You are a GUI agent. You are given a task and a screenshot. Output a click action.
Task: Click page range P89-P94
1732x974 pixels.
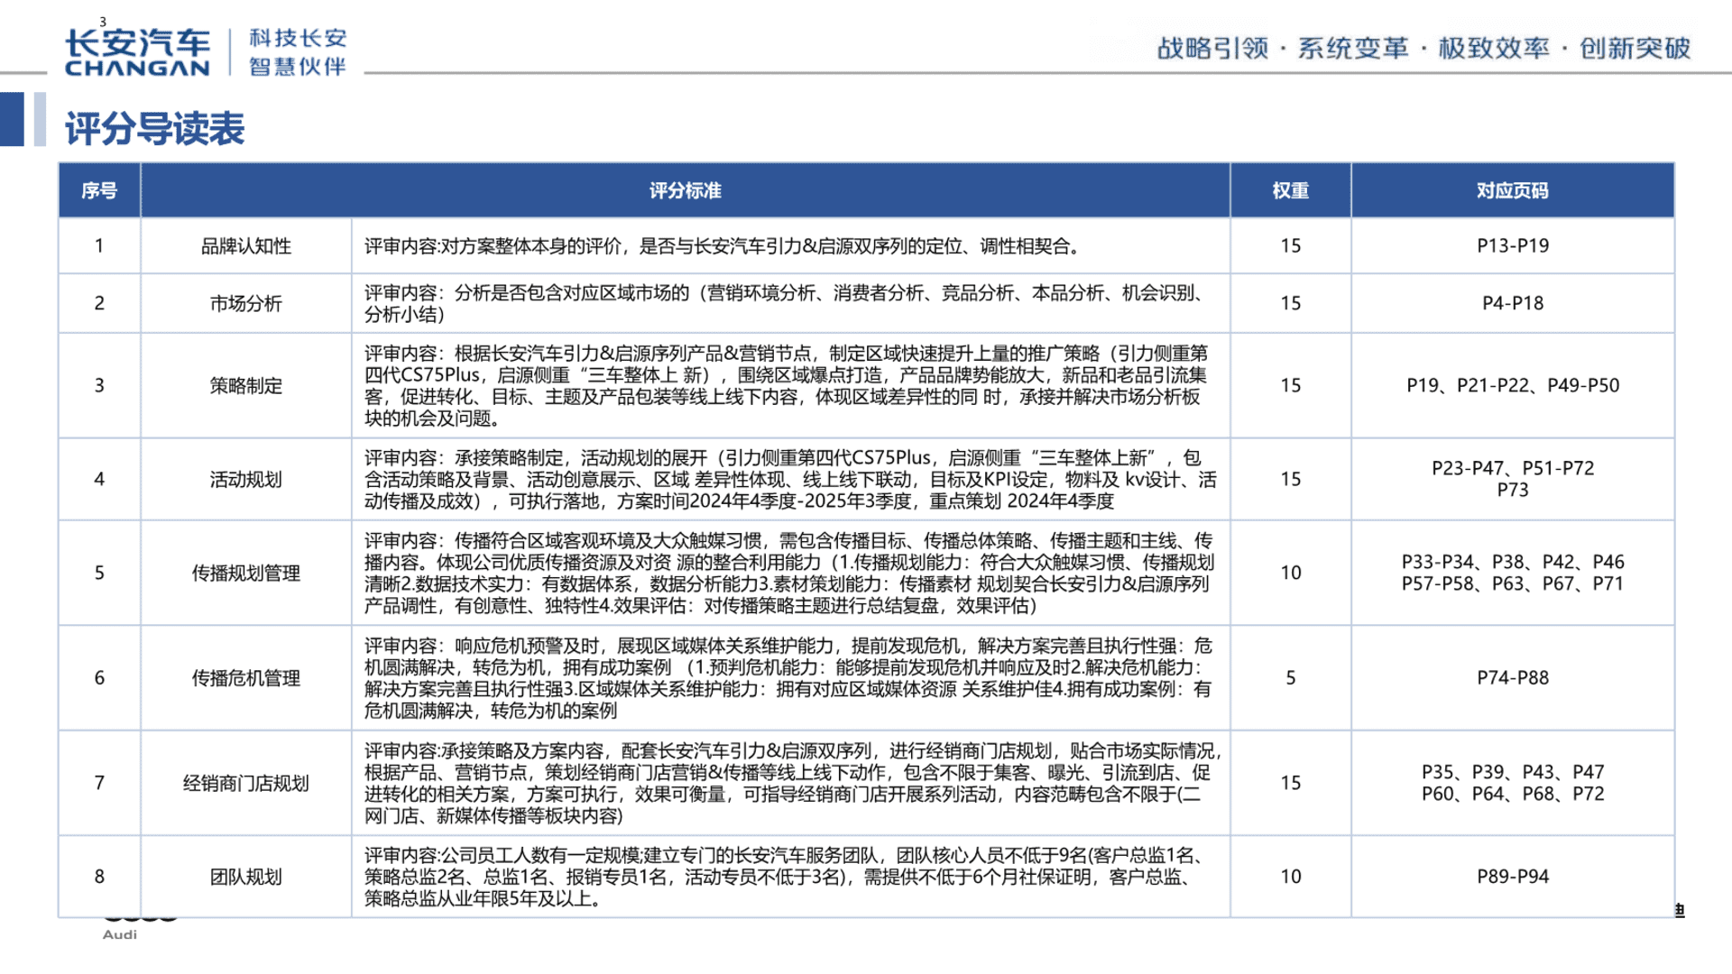tap(1513, 877)
